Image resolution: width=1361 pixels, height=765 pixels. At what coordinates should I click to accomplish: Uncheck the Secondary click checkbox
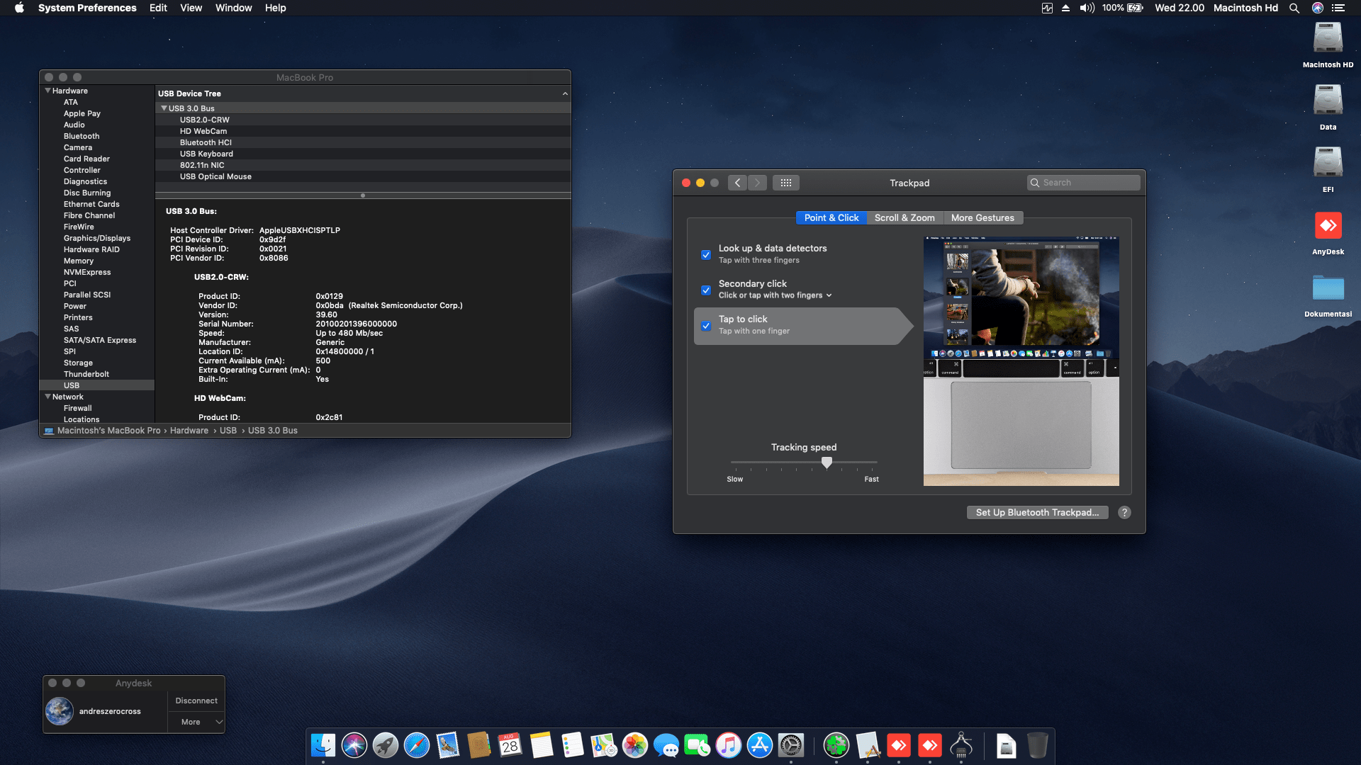click(706, 290)
